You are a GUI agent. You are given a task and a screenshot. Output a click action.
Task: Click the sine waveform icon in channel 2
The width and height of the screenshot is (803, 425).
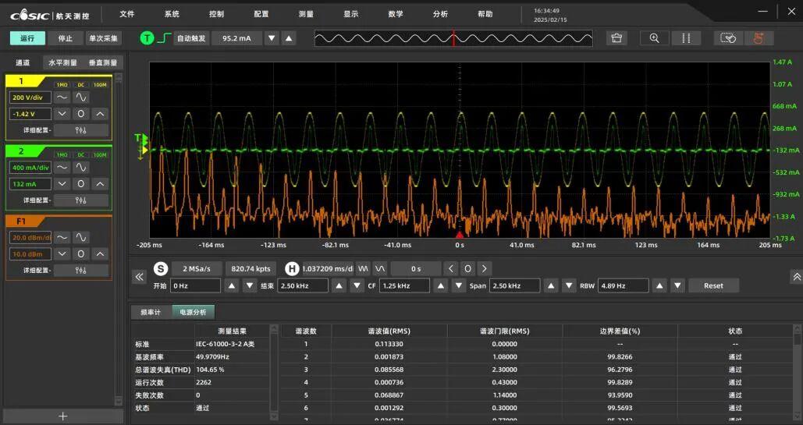point(81,167)
